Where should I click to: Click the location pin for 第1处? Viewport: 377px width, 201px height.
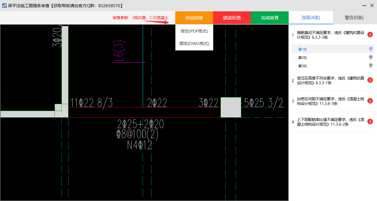pyautogui.click(x=371, y=49)
